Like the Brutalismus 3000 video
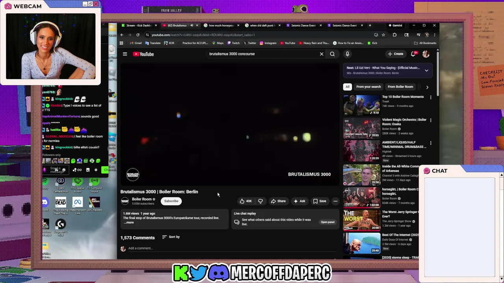504x283 pixels. [x=246, y=201]
